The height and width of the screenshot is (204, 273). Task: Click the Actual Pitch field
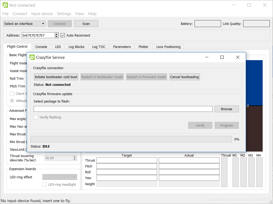pos(189,166)
